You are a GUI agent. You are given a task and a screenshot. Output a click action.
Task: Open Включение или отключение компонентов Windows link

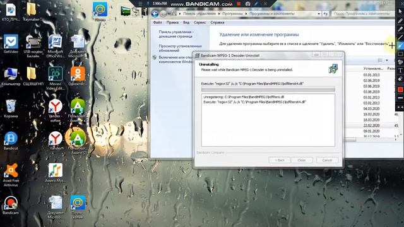[x=175, y=59]
